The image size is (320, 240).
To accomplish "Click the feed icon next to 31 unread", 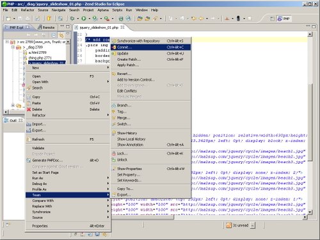I will pyautogui.click(x=229, y=225).
